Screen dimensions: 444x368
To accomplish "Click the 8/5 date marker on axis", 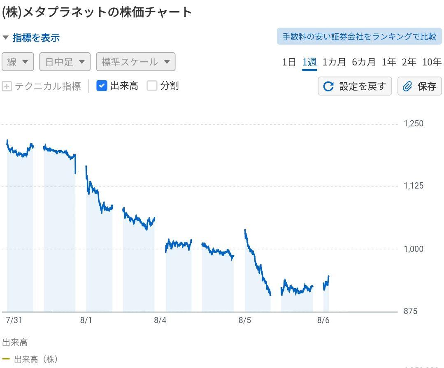I will pos(244,321).
